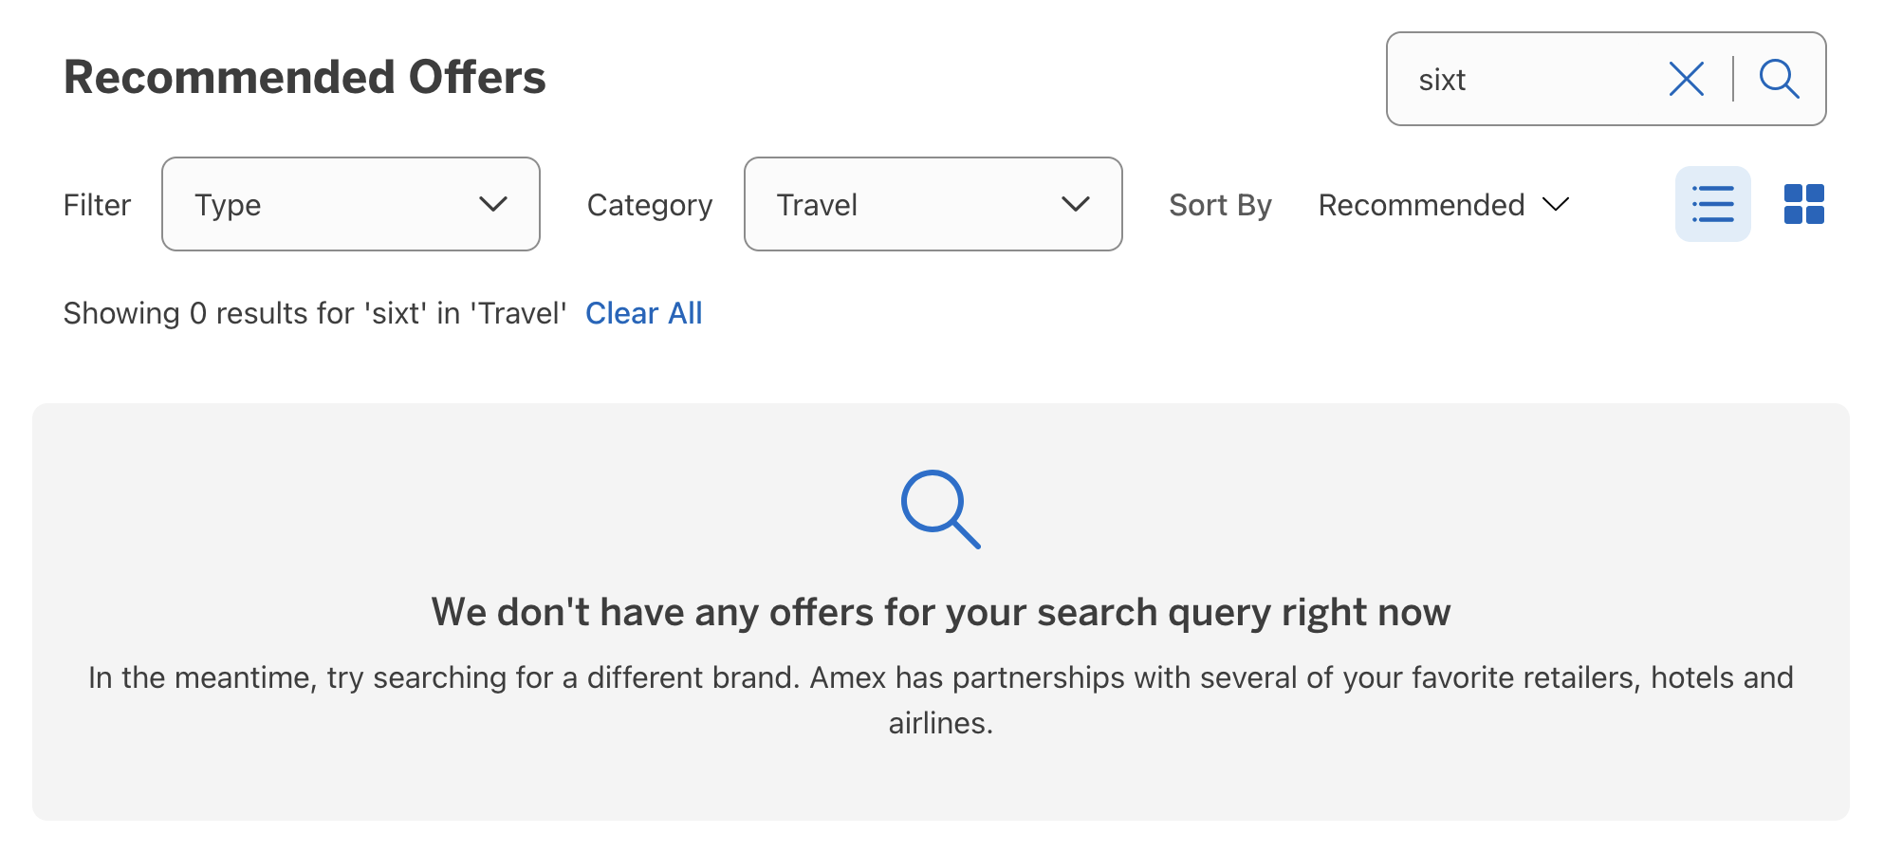Click the Sort By label
The width and height of the screenshot is (1884, 852).
[1220, 204]
